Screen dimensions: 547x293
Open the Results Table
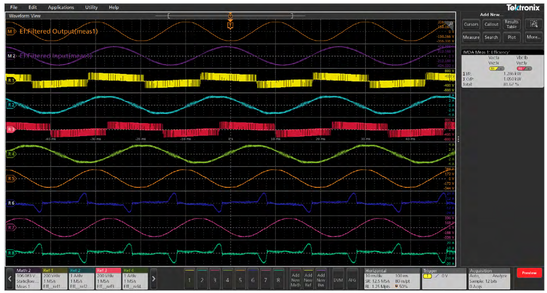(511, 24)
